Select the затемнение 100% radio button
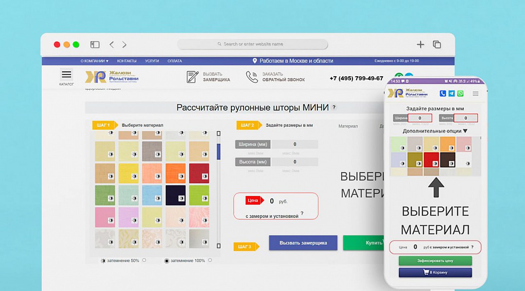Viewport: 525px width, 291px height. click(x=210, y=260)
